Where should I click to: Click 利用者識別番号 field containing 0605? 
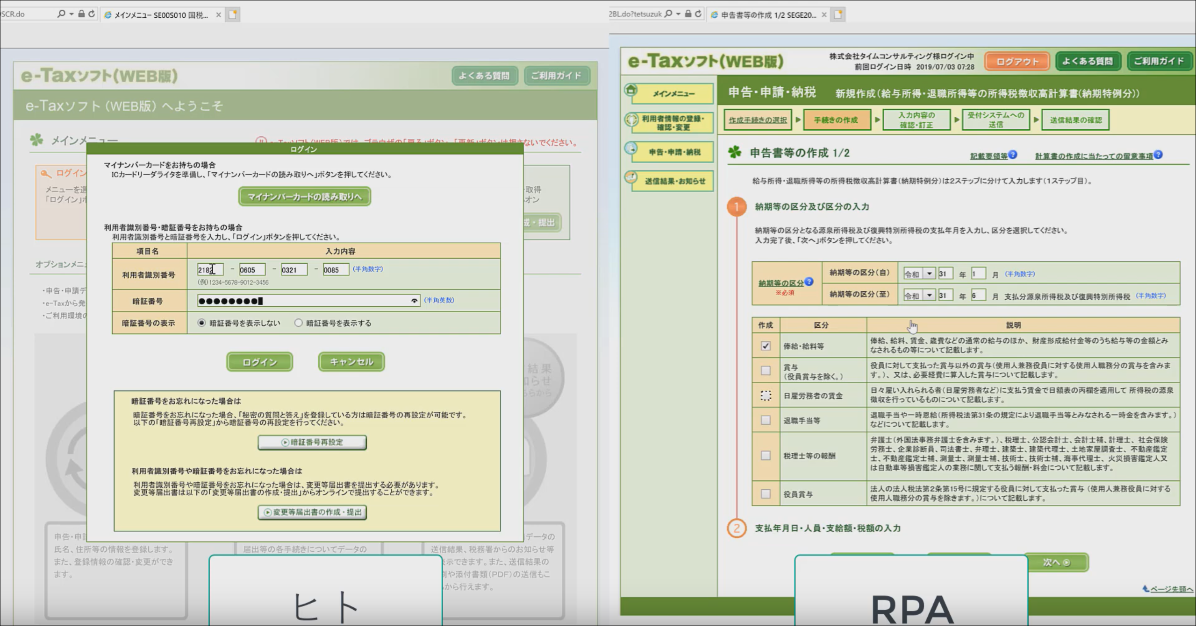252,269
